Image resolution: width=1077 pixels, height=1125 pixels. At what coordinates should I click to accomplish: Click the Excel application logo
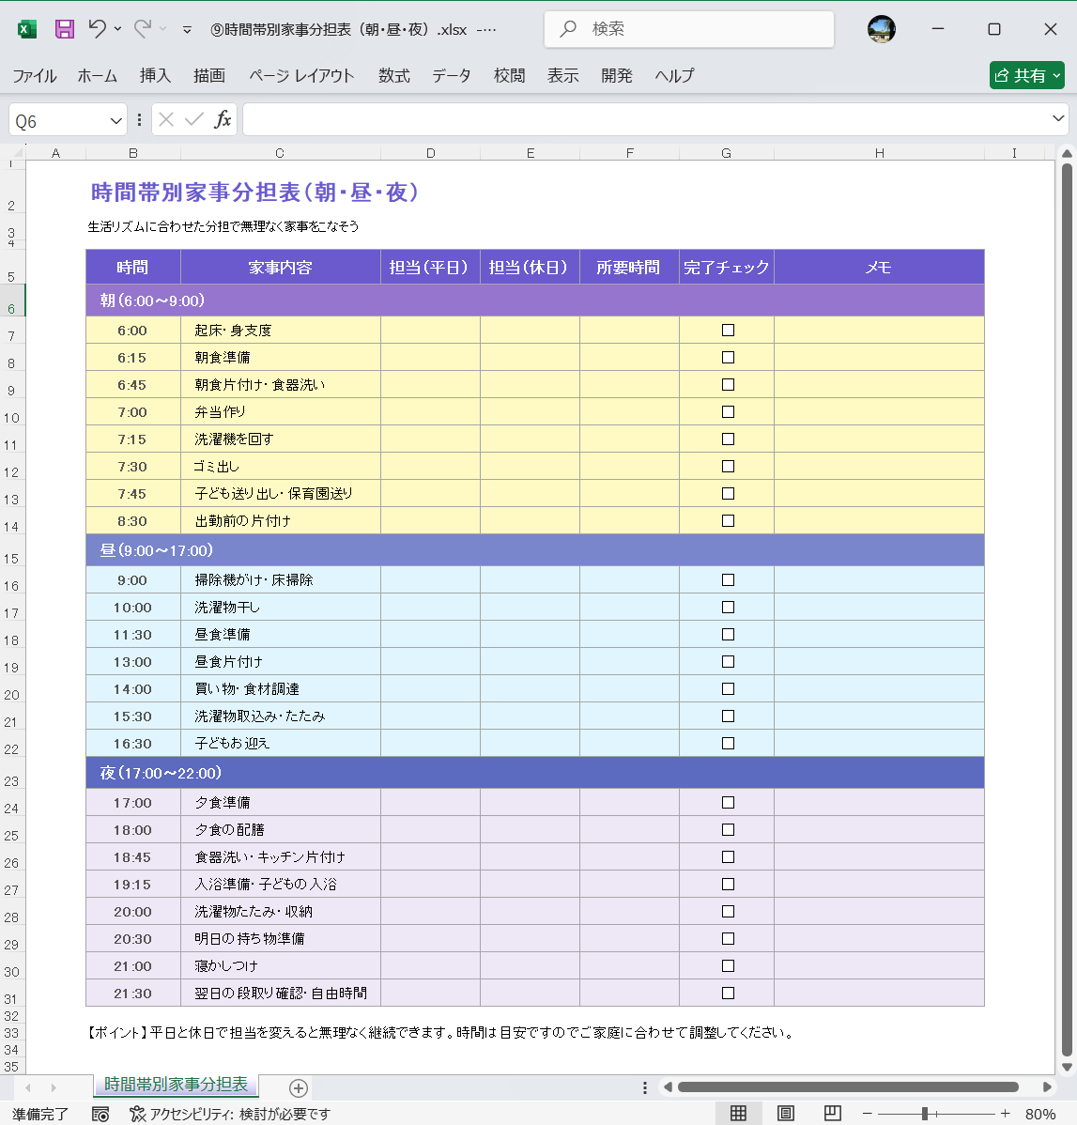pyautogui.click(x=27, y=29)
